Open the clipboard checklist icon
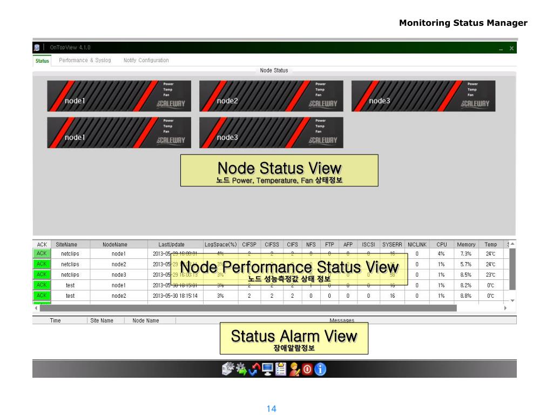This screenshot has width=553, height=415. point(281,370)
